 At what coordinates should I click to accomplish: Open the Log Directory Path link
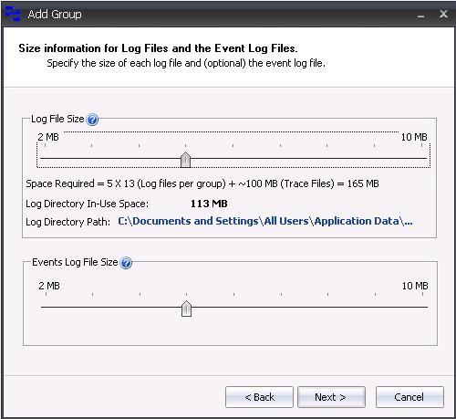(x=265, y=221)
